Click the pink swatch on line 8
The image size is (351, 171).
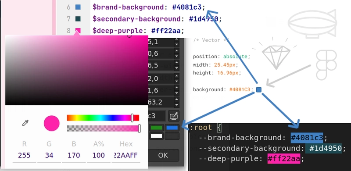[78, 30]
